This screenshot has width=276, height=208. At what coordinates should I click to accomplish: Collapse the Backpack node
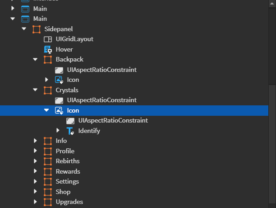tap(36, 60)
